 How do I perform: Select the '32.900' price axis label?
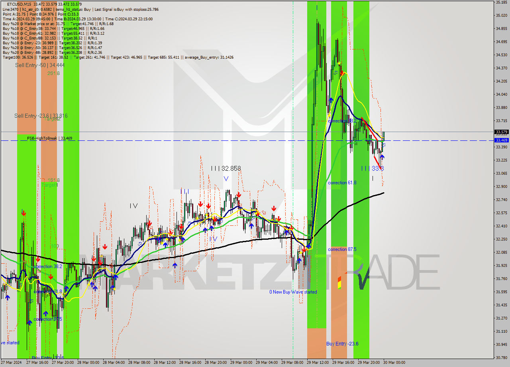click(501, 186)
